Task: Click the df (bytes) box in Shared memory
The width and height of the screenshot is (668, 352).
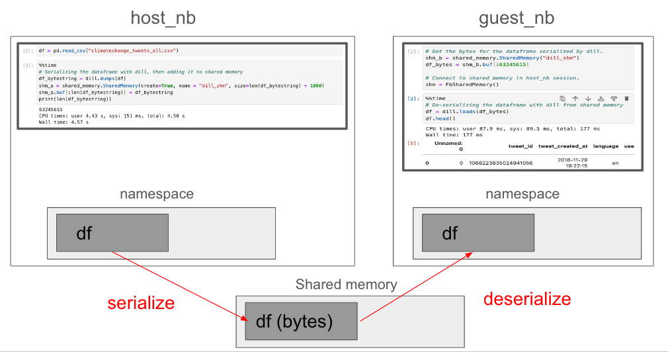Action: click(x=300, y=322)
